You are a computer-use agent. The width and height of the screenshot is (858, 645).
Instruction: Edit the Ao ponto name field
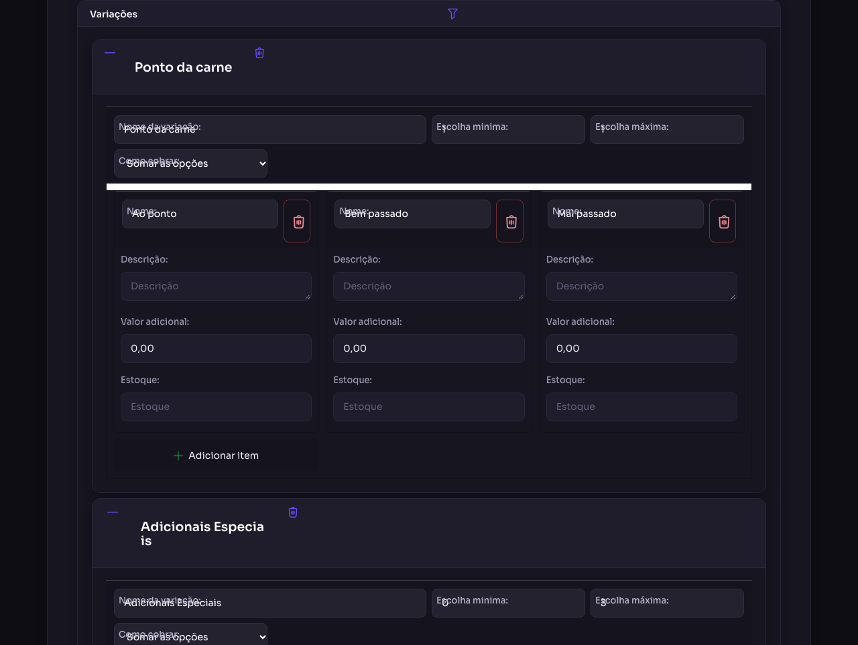[x=200, y=214]
